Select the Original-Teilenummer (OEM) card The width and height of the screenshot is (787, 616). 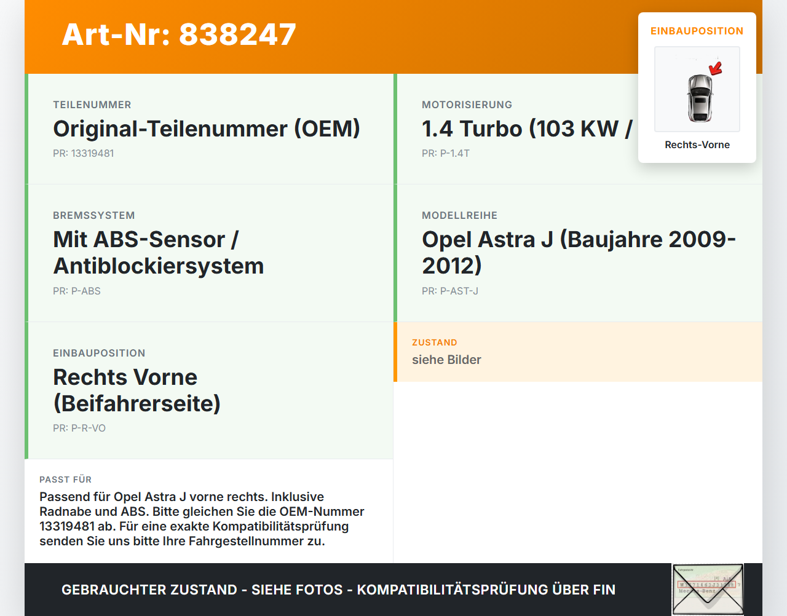[x=209, y=129]
